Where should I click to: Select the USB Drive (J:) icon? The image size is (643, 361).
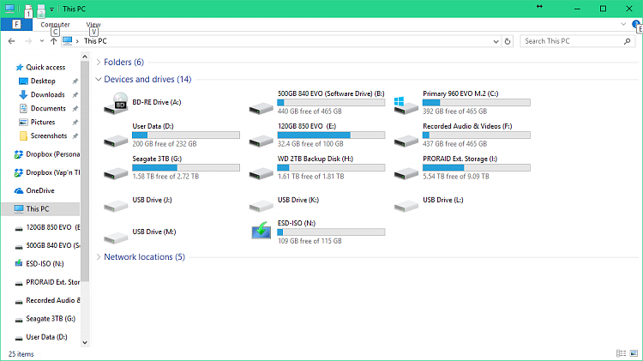(116, 206)
